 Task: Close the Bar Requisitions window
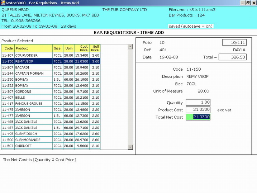[x=253, y=3]
